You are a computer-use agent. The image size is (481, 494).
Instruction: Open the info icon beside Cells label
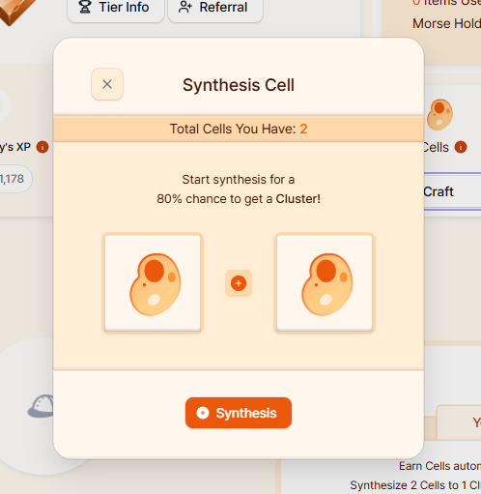coord(461,147)
